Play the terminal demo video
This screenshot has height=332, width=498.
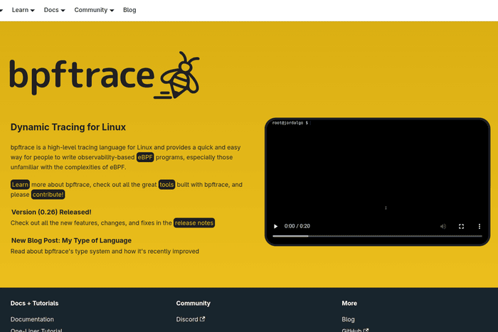click(x=276, y=226)
